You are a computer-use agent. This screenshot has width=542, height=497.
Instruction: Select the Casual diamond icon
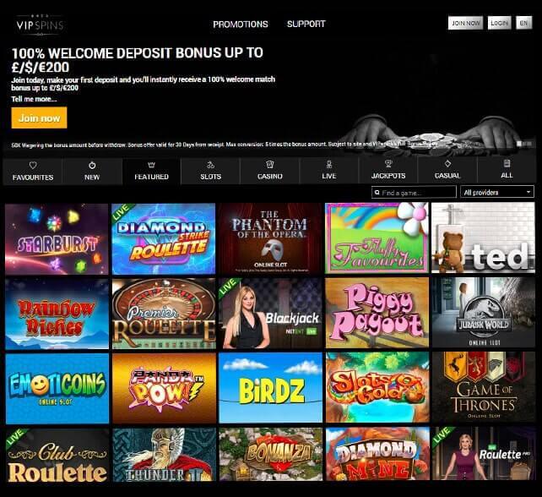click(447, 164)
